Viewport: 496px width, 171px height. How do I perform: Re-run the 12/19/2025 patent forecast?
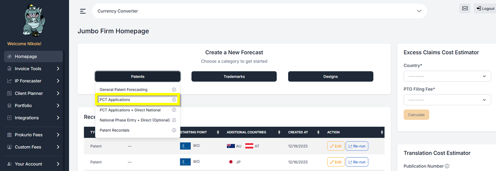(x=357, y=146)
